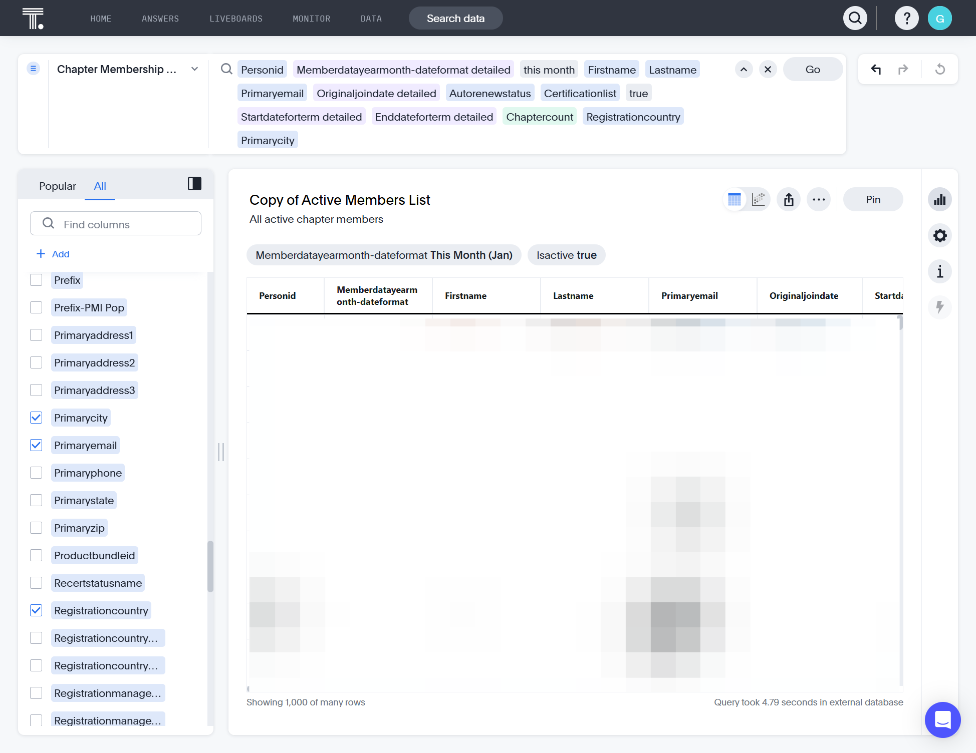Switch to chart view icon
Image resolution: width=976 pixels, height=753 pixels.
tap(759, 200)
